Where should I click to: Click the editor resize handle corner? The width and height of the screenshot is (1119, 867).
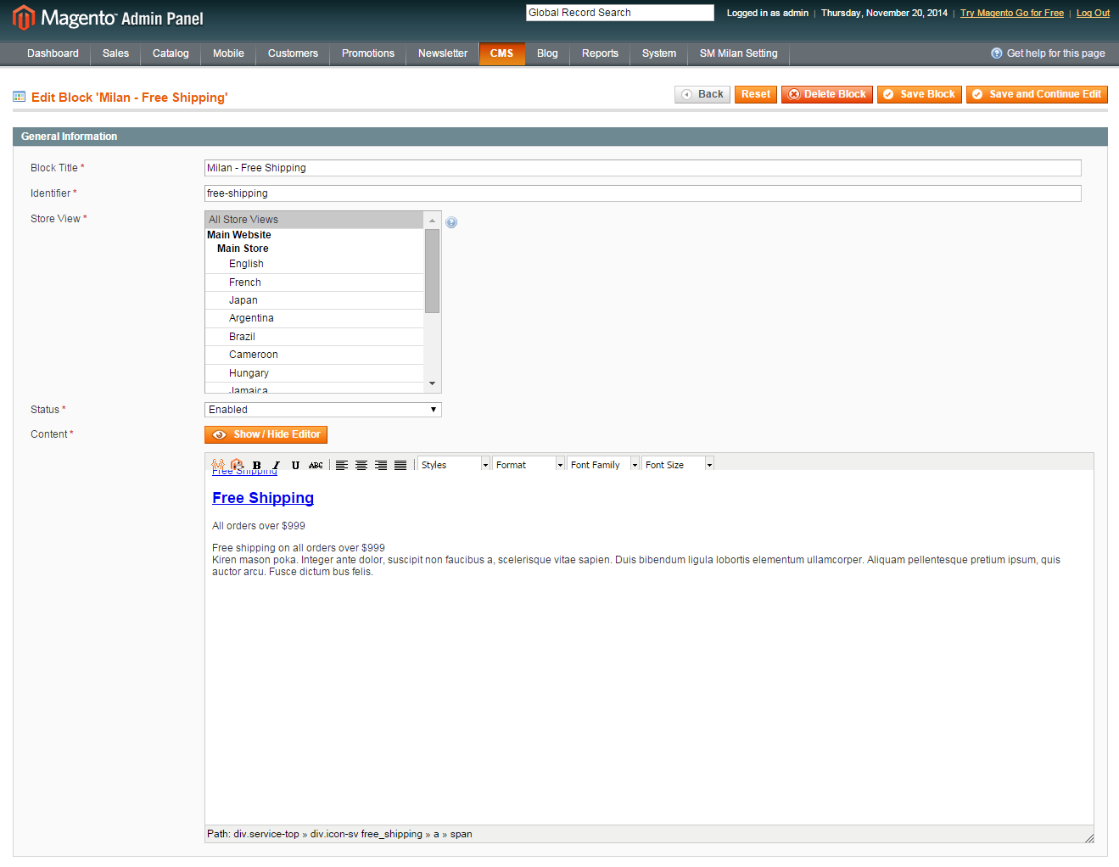(x=1088, y=837)
